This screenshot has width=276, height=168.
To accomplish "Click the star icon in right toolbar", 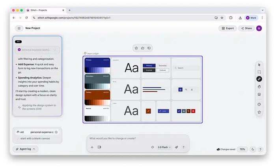I will click(259, 112).
